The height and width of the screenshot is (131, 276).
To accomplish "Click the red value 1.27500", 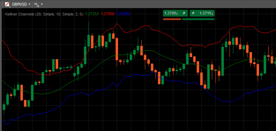I will pyautogui.click(x=108, y=14).
